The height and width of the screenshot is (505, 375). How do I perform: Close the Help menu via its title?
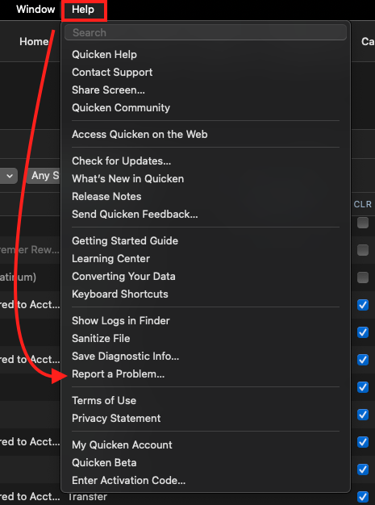click(83, 10)
